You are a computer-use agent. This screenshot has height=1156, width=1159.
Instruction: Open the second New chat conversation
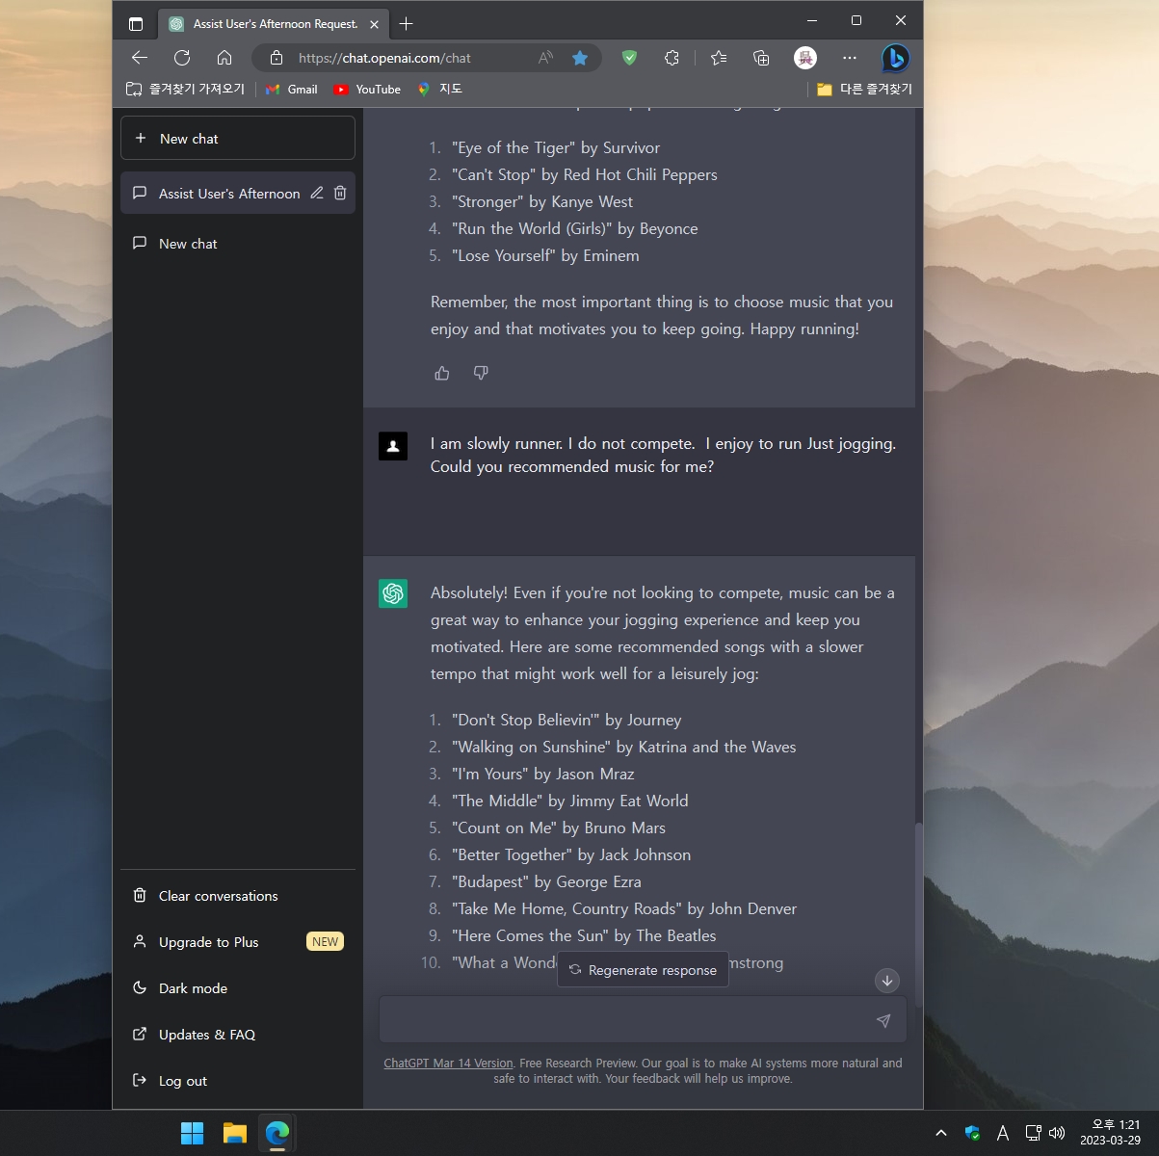tap(238, 244)
